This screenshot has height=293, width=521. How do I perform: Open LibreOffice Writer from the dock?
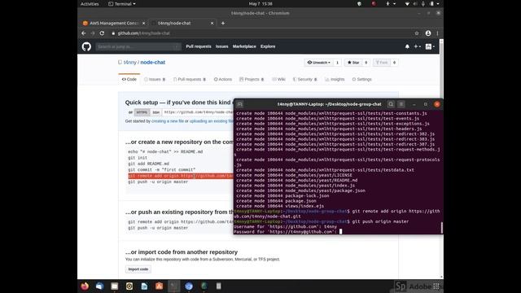tap(144, 286)
